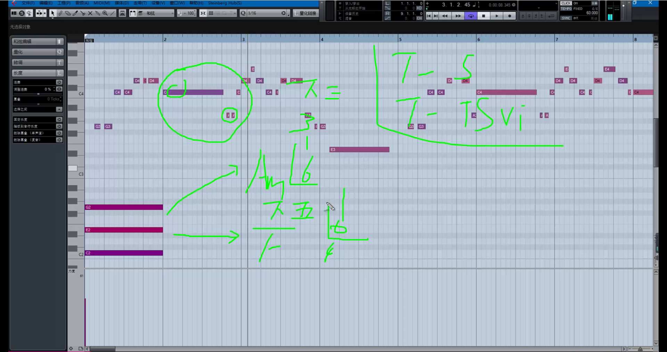Select the Split scissors tool

coord(83,13)
